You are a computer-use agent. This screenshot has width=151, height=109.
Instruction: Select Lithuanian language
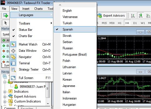[75, 67]
